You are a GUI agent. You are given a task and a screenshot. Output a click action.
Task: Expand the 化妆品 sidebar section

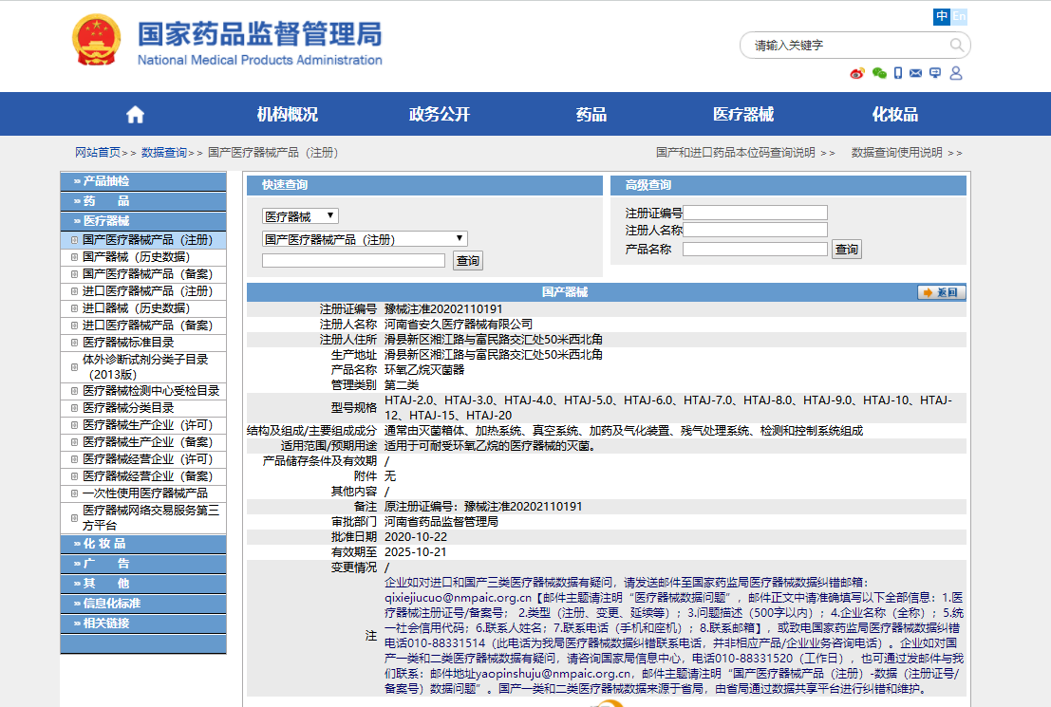pos(143,544)
